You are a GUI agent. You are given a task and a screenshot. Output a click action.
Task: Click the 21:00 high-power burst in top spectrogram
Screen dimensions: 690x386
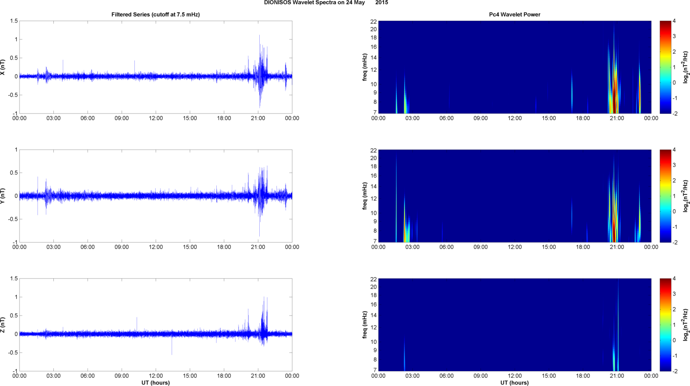click(614, 86)
